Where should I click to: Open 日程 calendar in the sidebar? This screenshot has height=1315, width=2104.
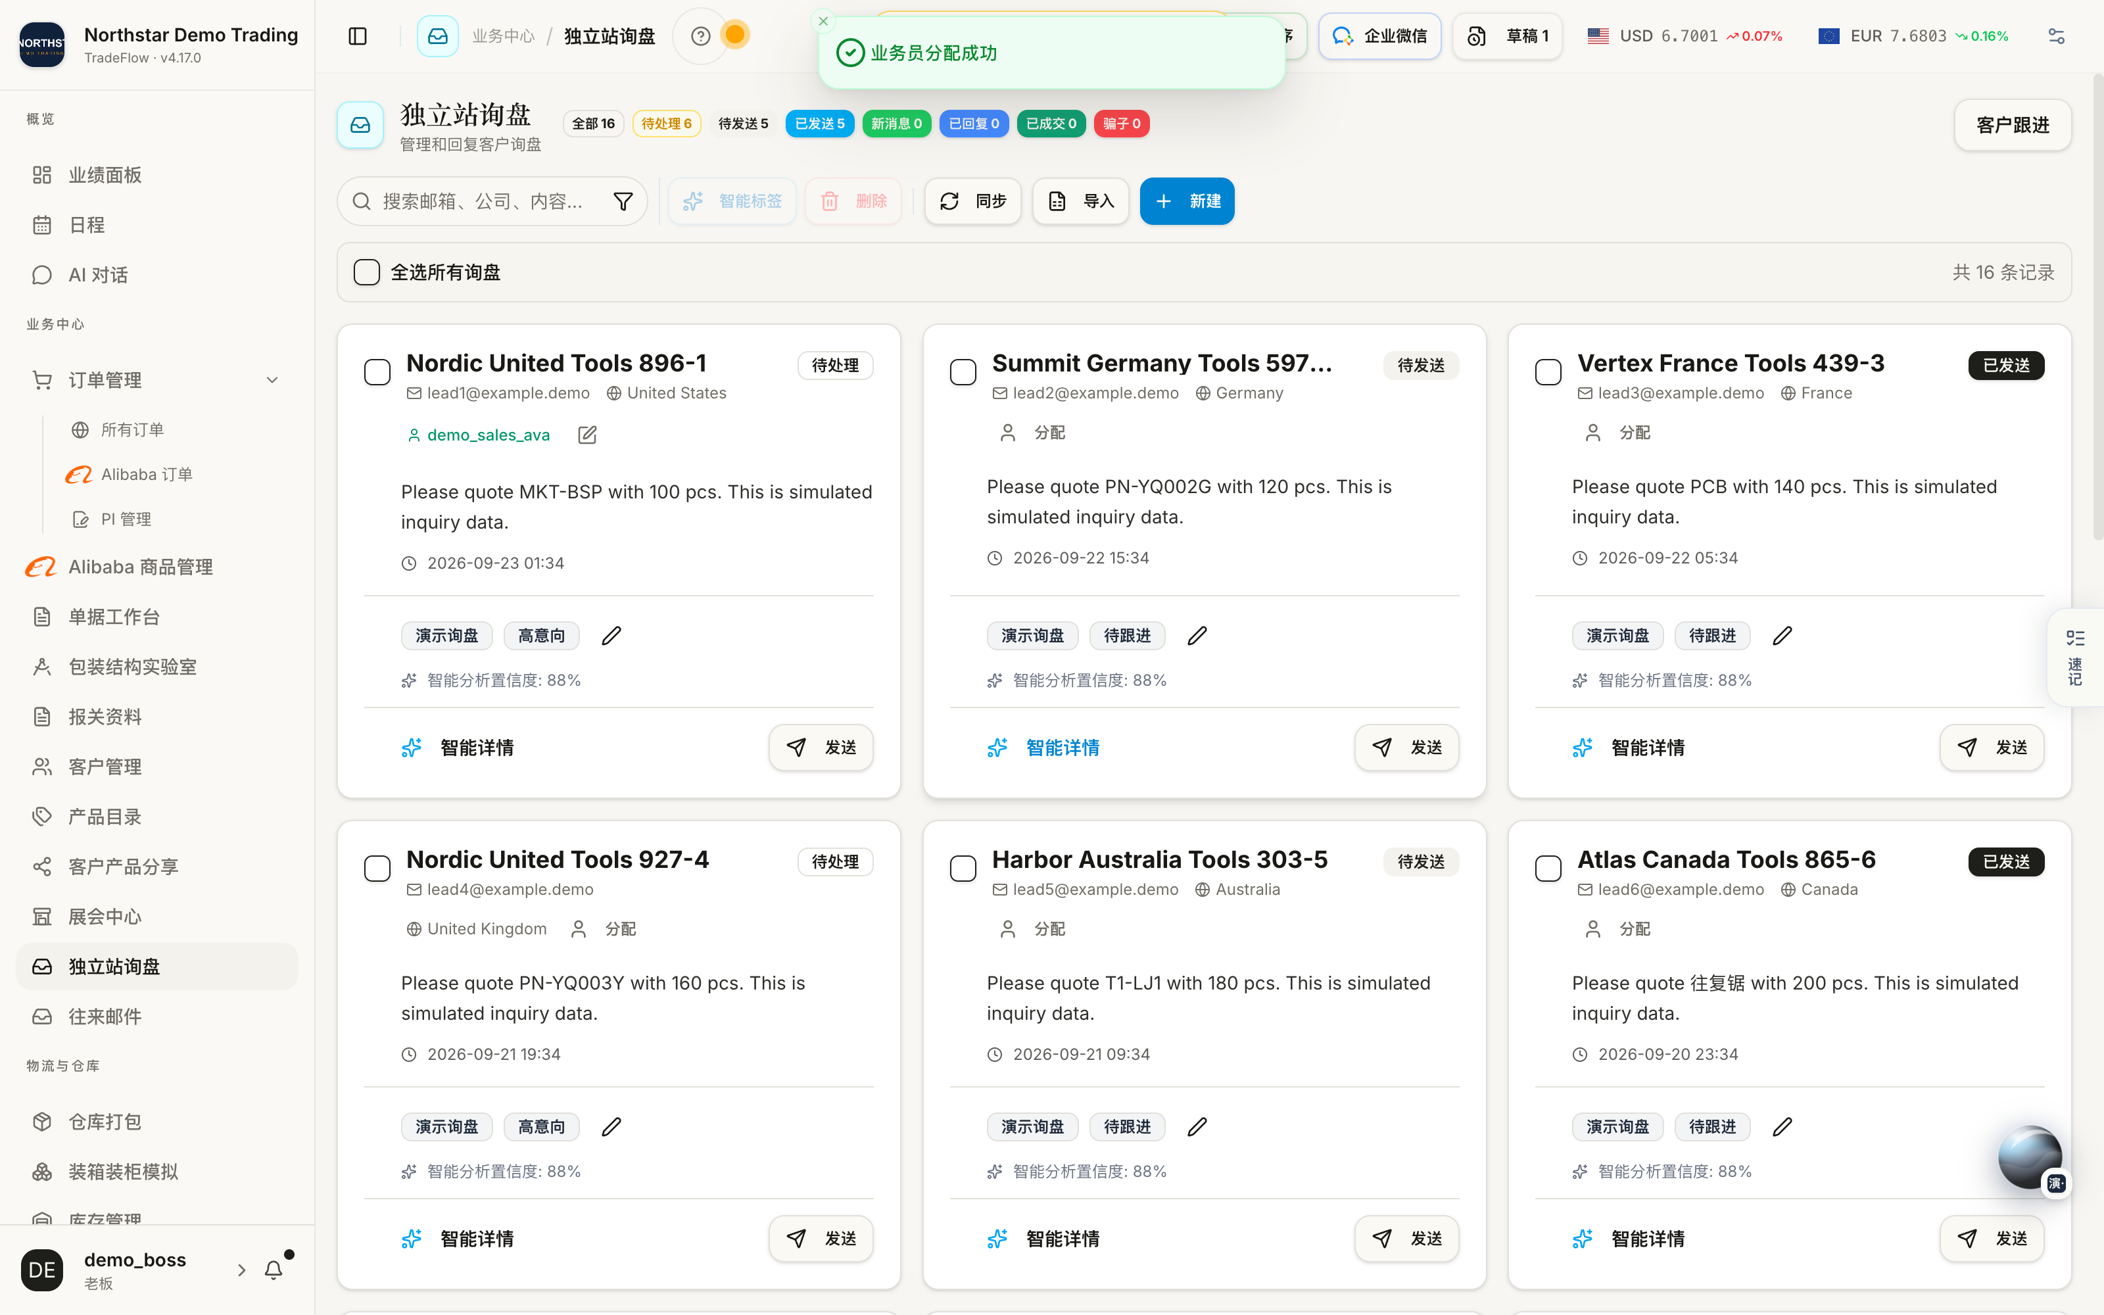click(156, 226)
